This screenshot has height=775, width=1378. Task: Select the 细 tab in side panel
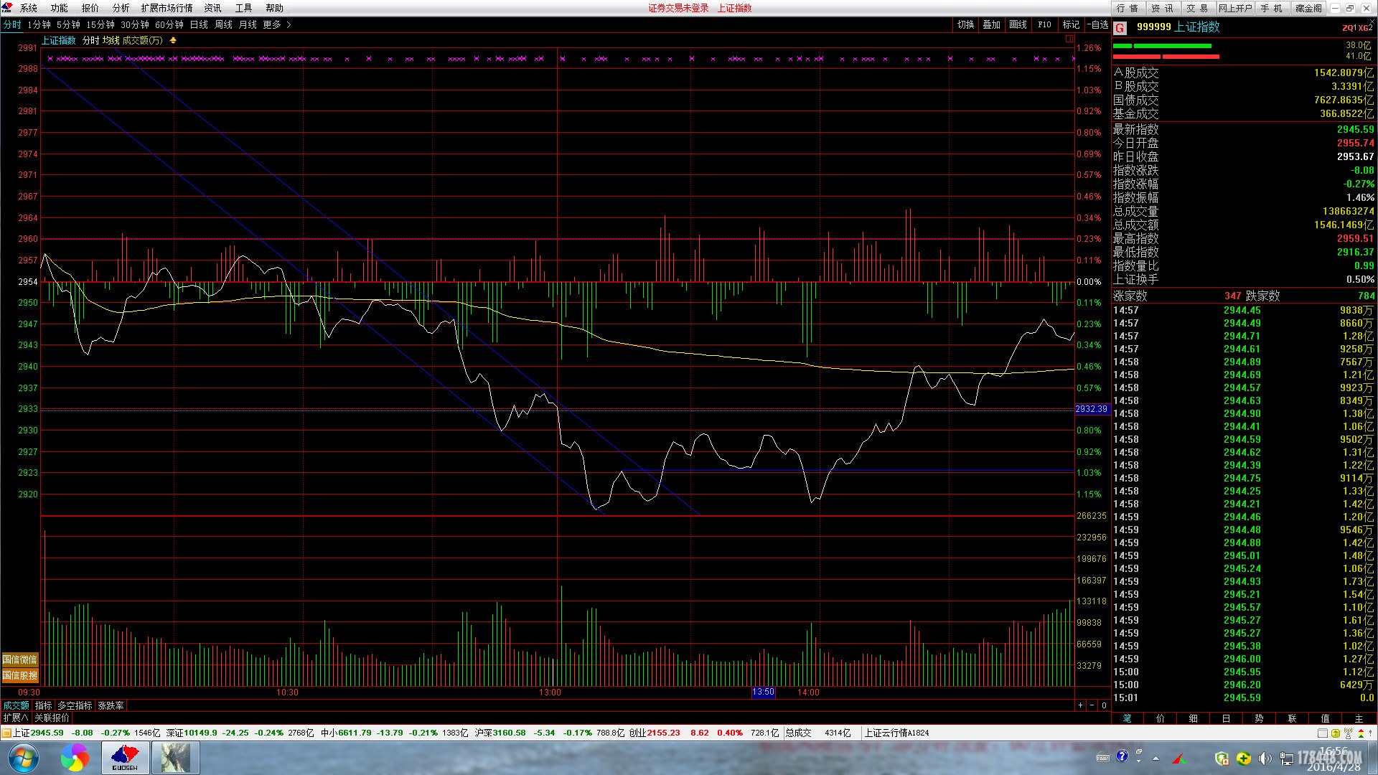[x=1193, y=718]
